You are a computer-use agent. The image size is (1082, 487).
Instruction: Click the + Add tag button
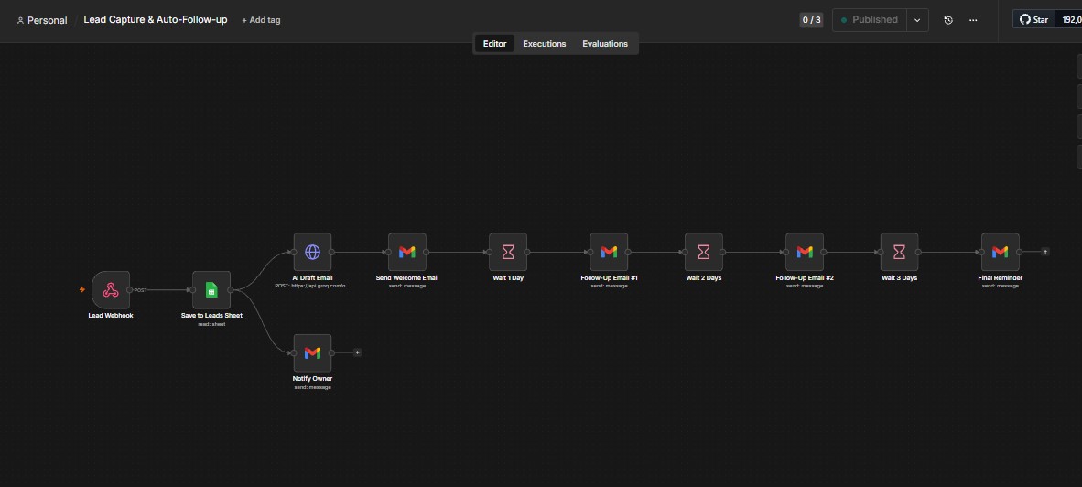point(261,20)
